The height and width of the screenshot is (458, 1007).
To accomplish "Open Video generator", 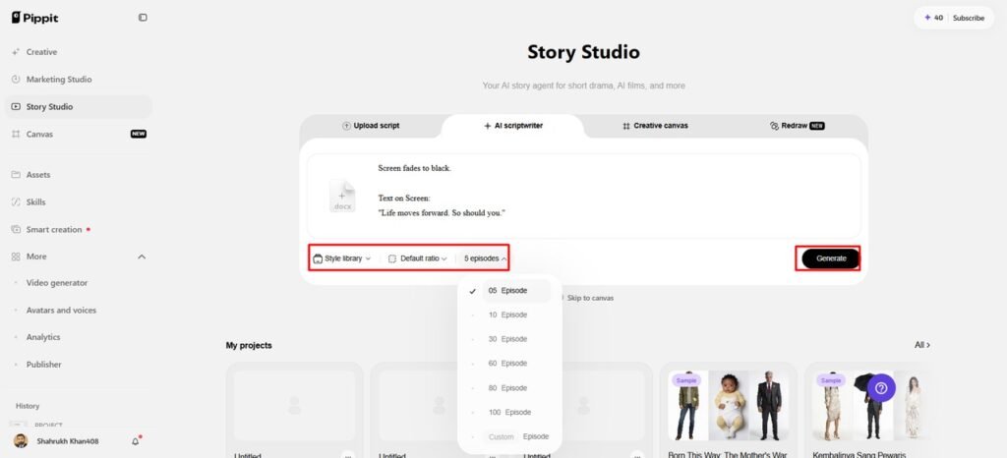I will tap(79, 283).
